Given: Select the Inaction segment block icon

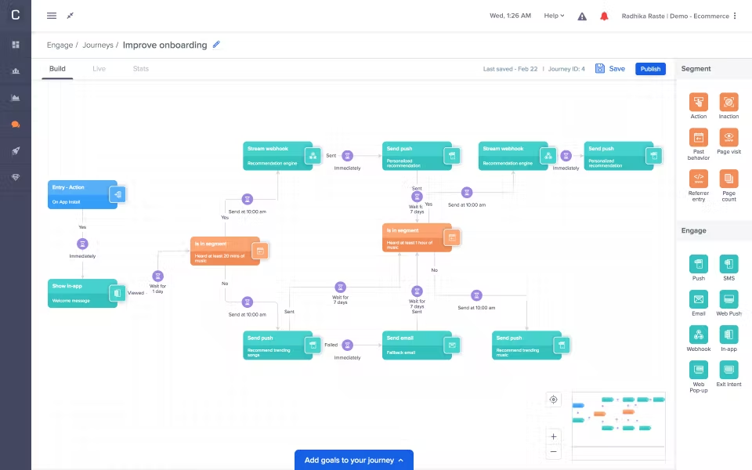Looking at the screenshot, I should click(728, 102).
